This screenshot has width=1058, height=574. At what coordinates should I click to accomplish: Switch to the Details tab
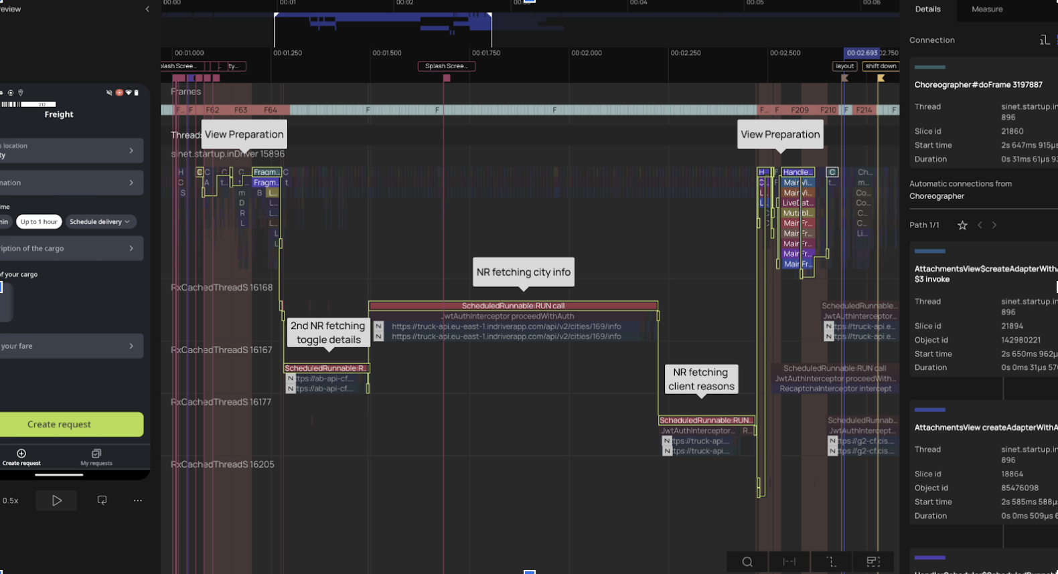click(927, 9)
